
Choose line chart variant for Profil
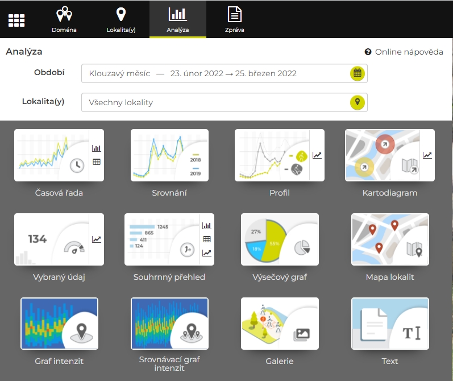[317, 155]
